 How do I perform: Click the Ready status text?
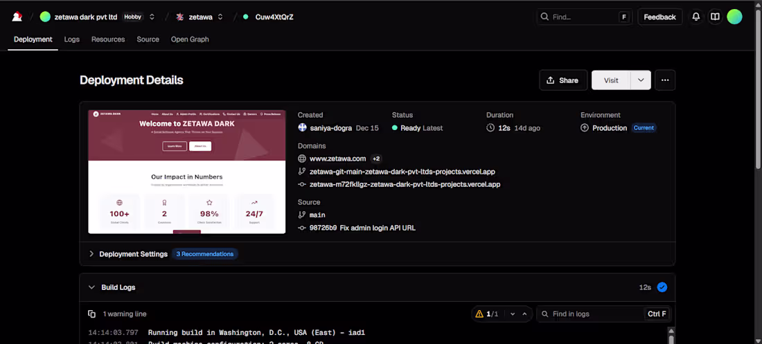pos(411,128)
